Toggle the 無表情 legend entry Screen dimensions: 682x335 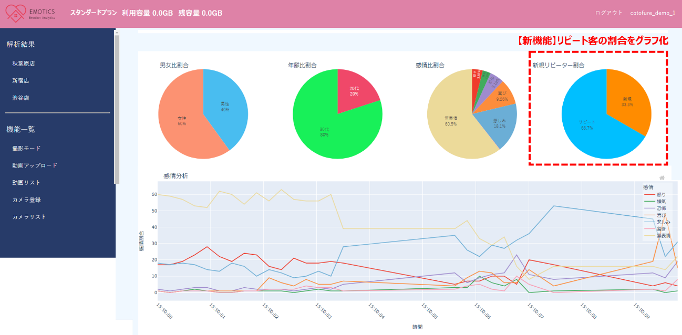(x=658, y=236)
